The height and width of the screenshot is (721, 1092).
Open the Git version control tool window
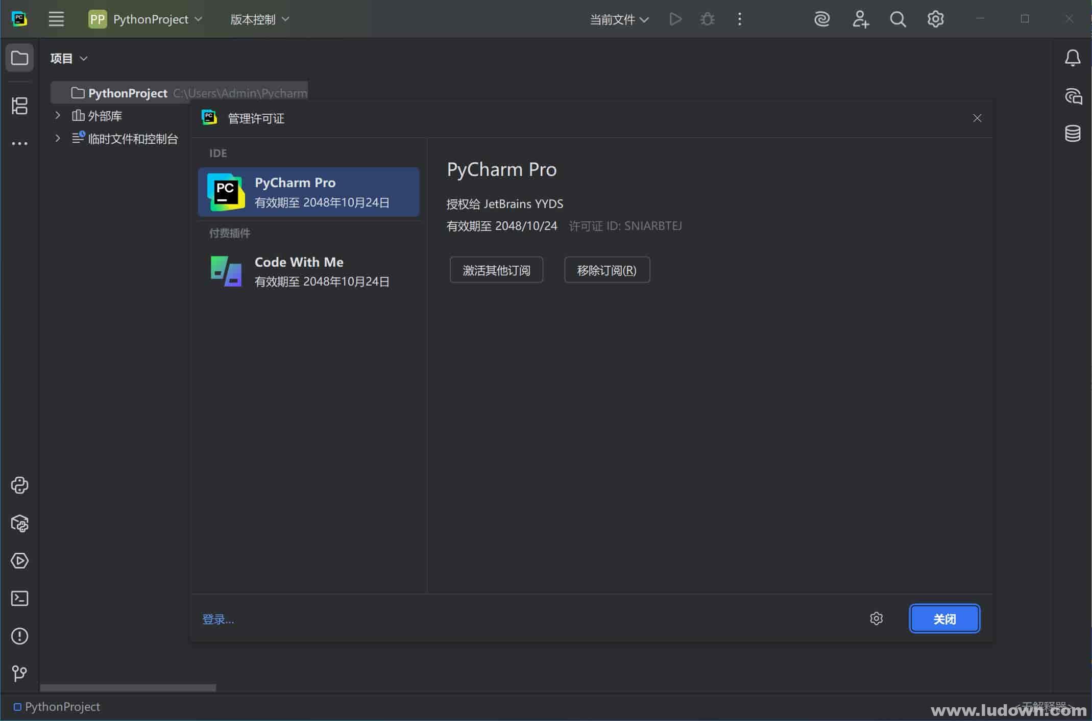(x=19, y=673)
